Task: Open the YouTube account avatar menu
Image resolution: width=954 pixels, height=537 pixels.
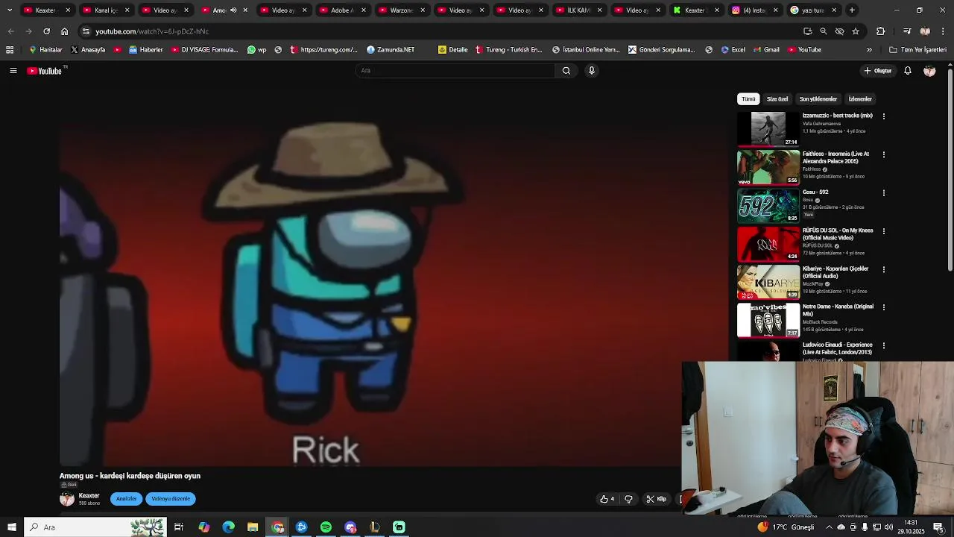Action: (929, 71)
